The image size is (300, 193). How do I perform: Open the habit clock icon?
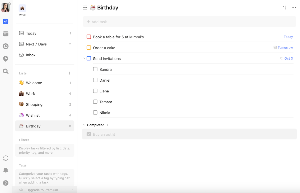(x=5, y=59)
